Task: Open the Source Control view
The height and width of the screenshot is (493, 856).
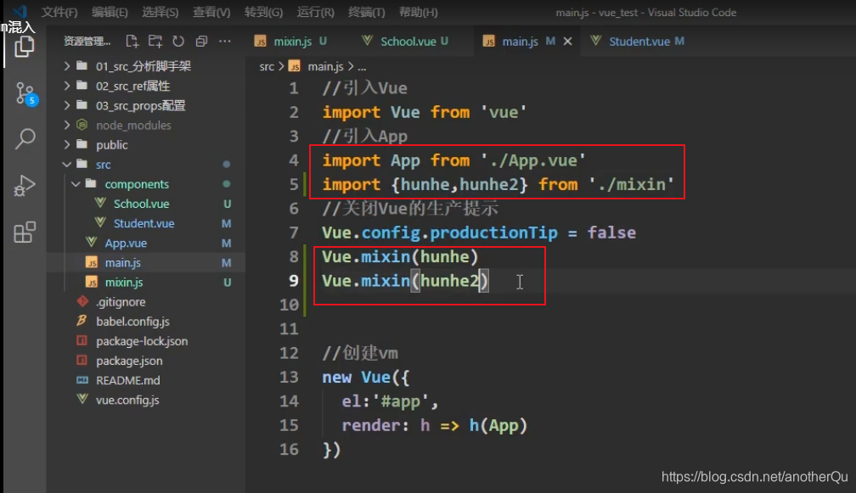Action: (25, 94)
